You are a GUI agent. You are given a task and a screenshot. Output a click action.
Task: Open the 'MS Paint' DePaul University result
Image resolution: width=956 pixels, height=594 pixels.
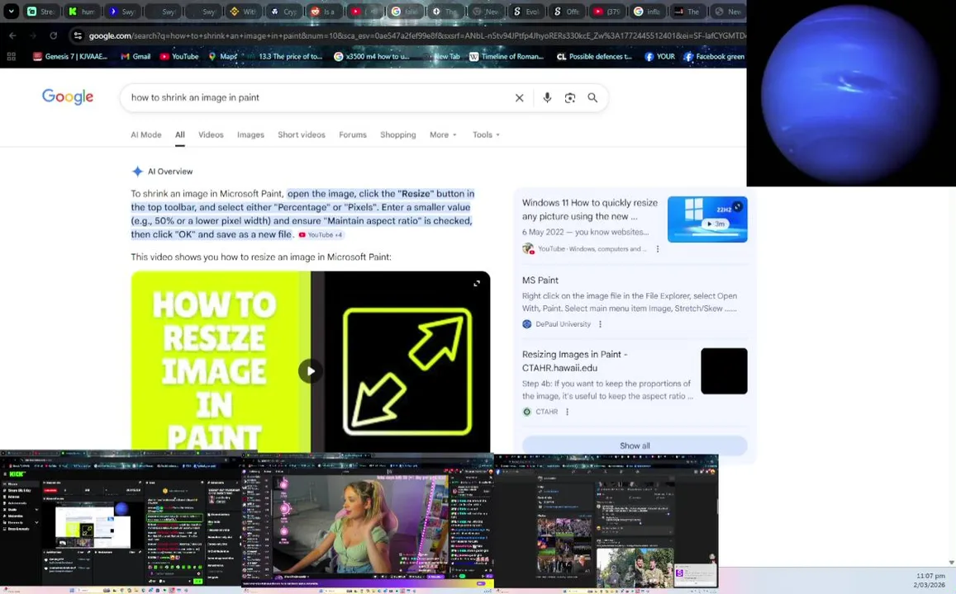pyautogui.click(x=540, y=280)
